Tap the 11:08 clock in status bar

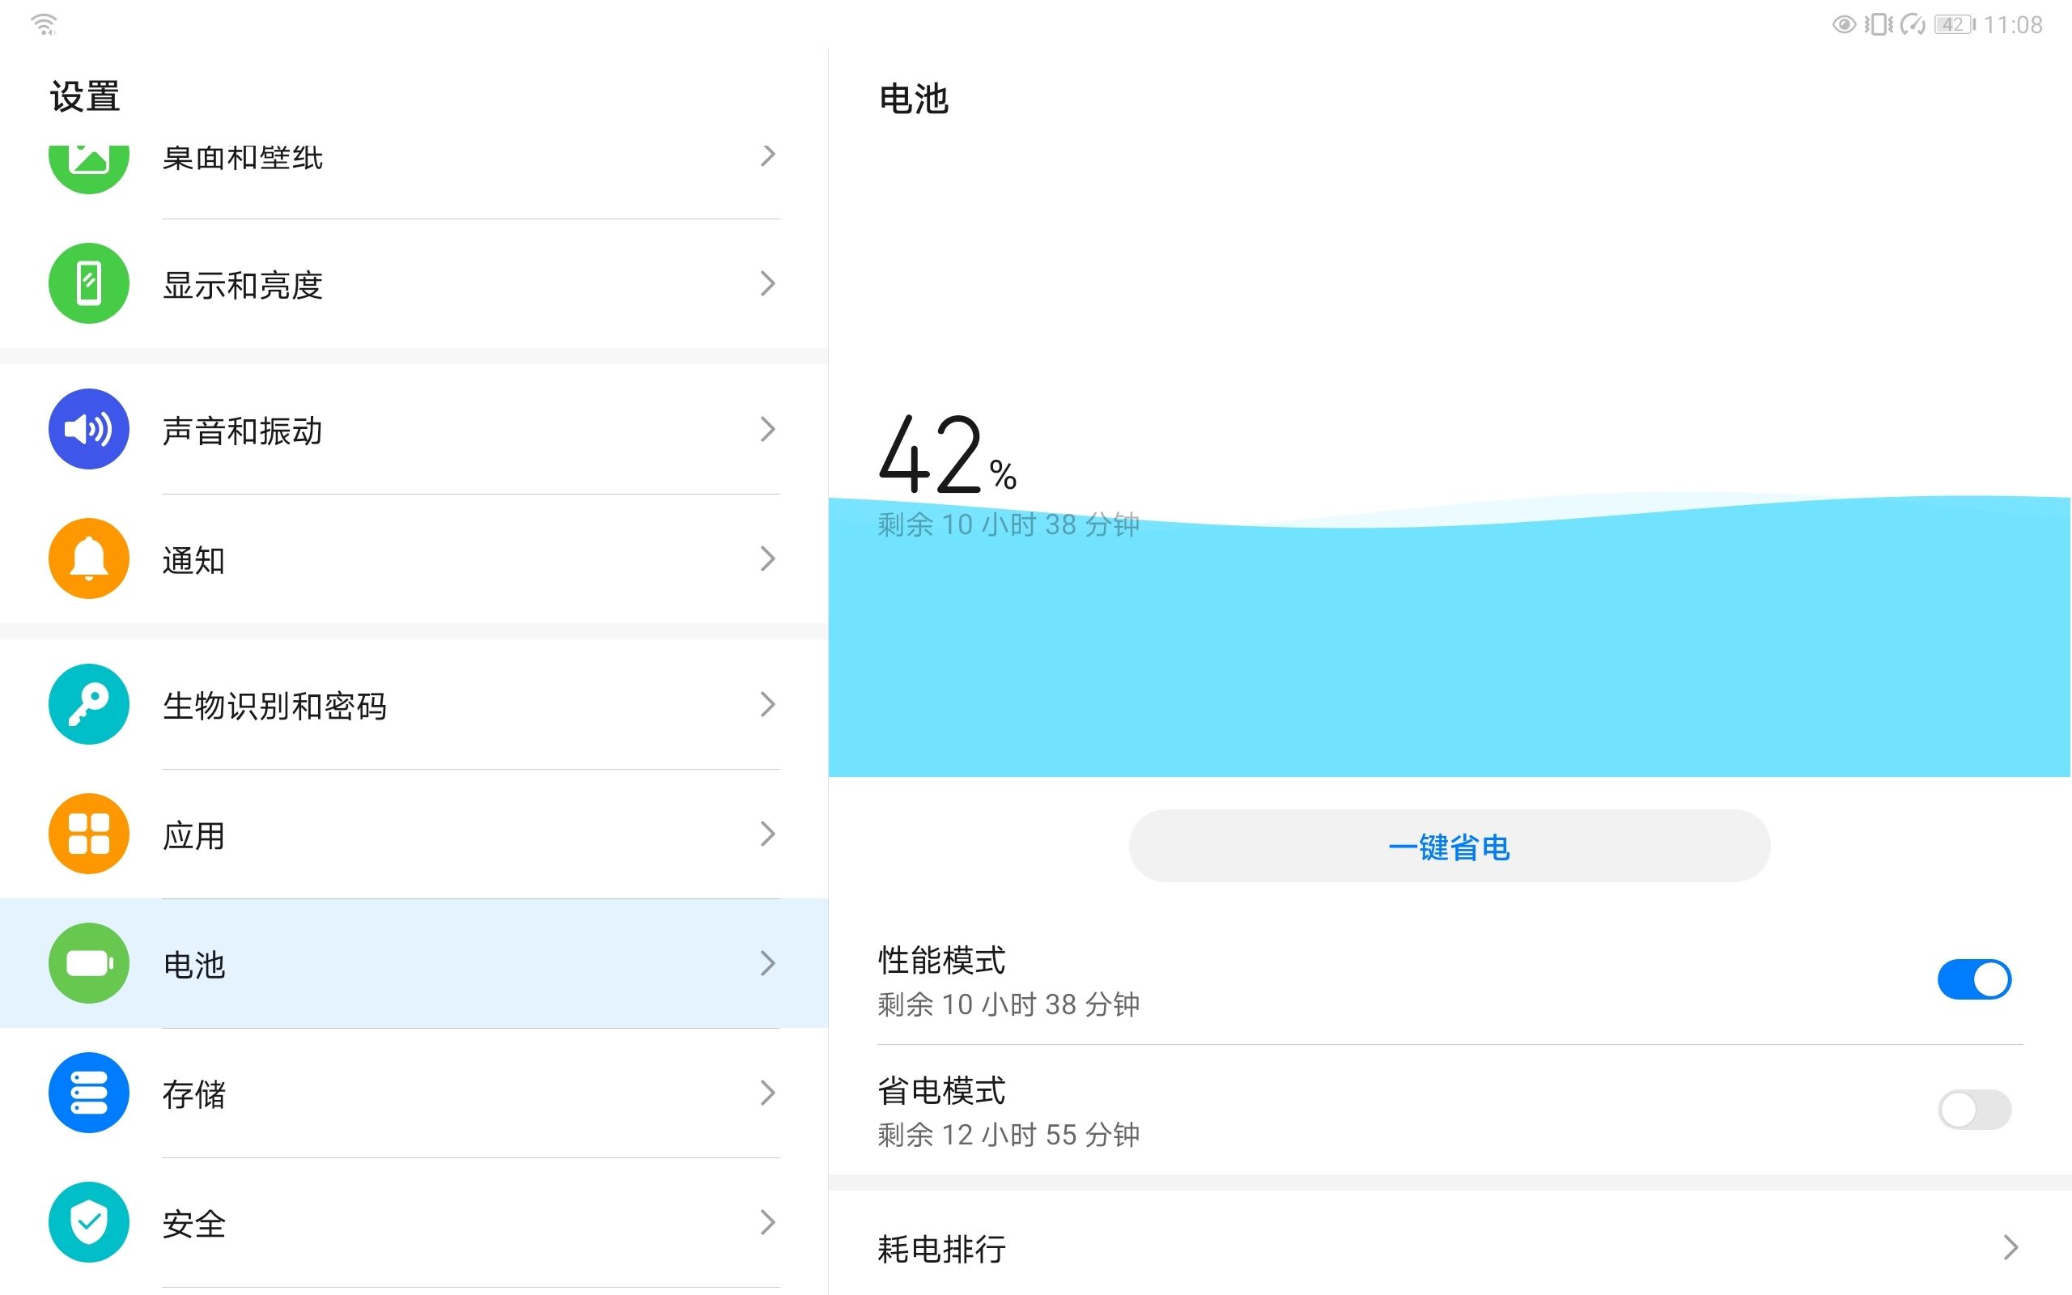[2013, 25]
